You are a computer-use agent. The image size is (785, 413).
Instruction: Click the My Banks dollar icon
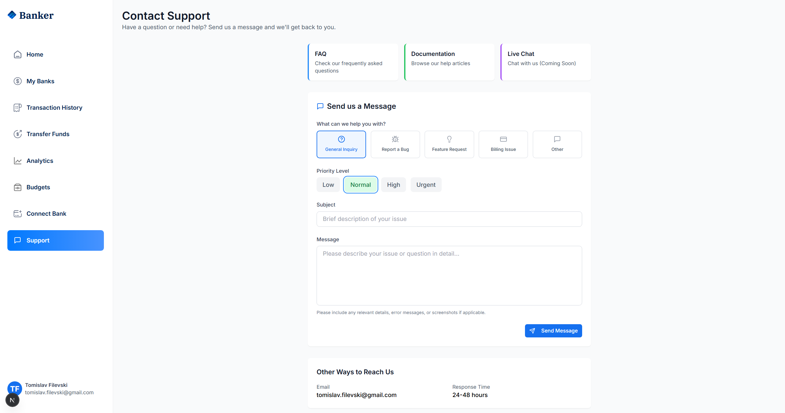pyautogui.click(x=18, y=81)
